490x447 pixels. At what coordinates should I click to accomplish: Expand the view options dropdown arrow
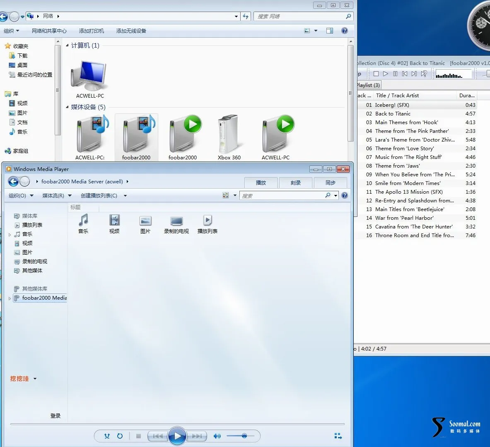click(235, 195)
